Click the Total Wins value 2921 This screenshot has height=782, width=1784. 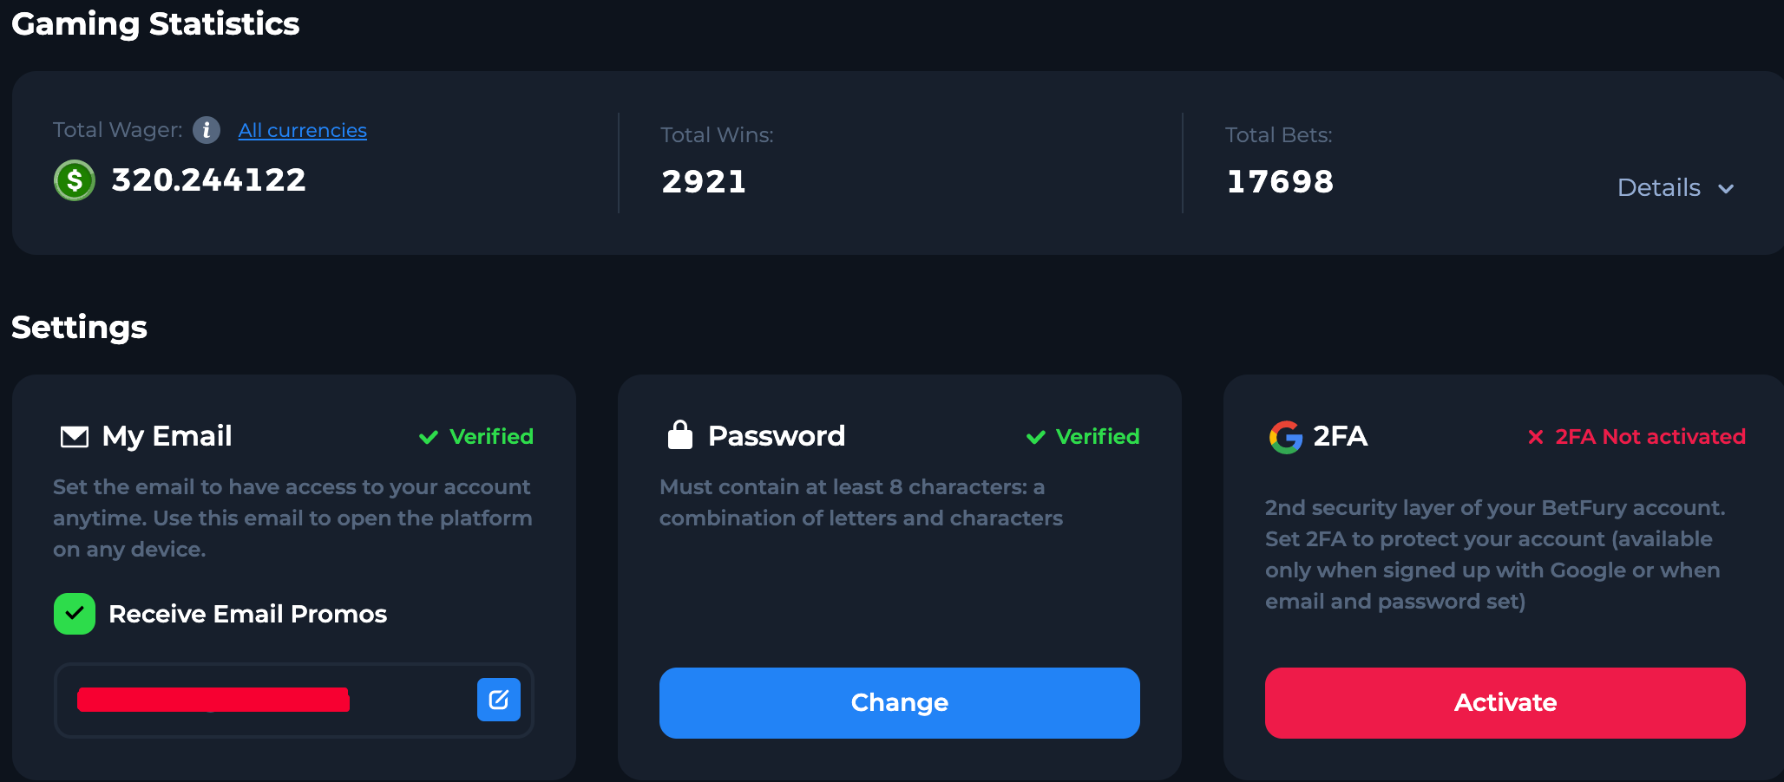[x=704, y=182]
